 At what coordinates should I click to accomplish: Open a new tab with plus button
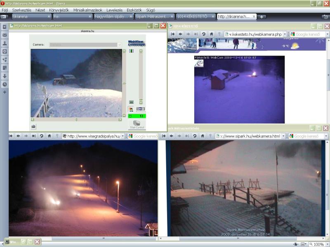(x=262, y=17)
